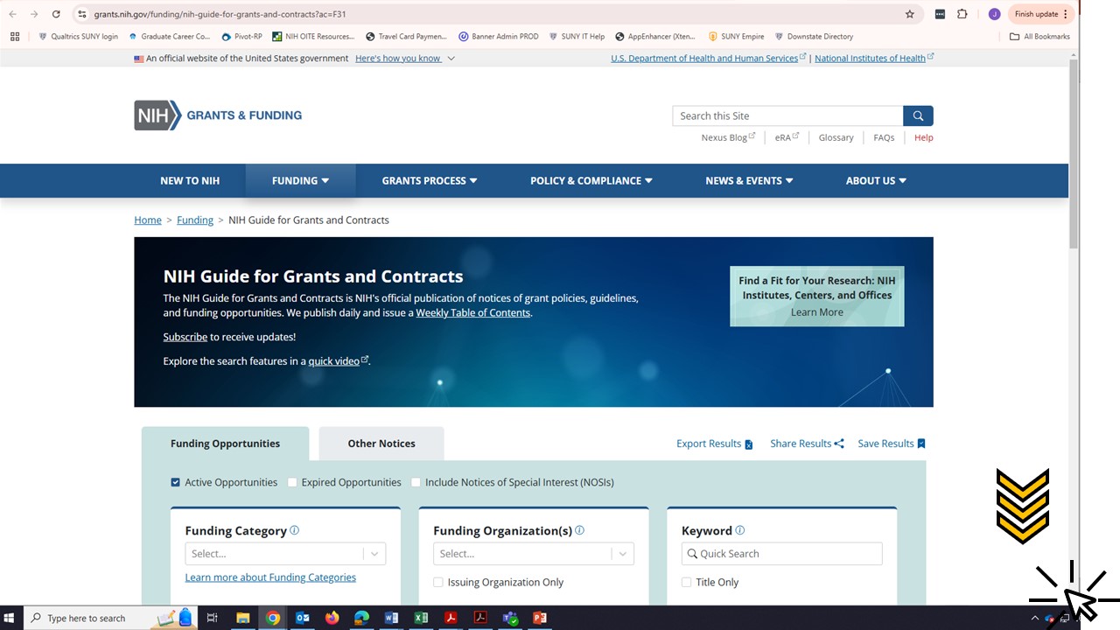
Task: Open the Qualtrics SUNY login bookmark
Action: click(x=78, y=37)
